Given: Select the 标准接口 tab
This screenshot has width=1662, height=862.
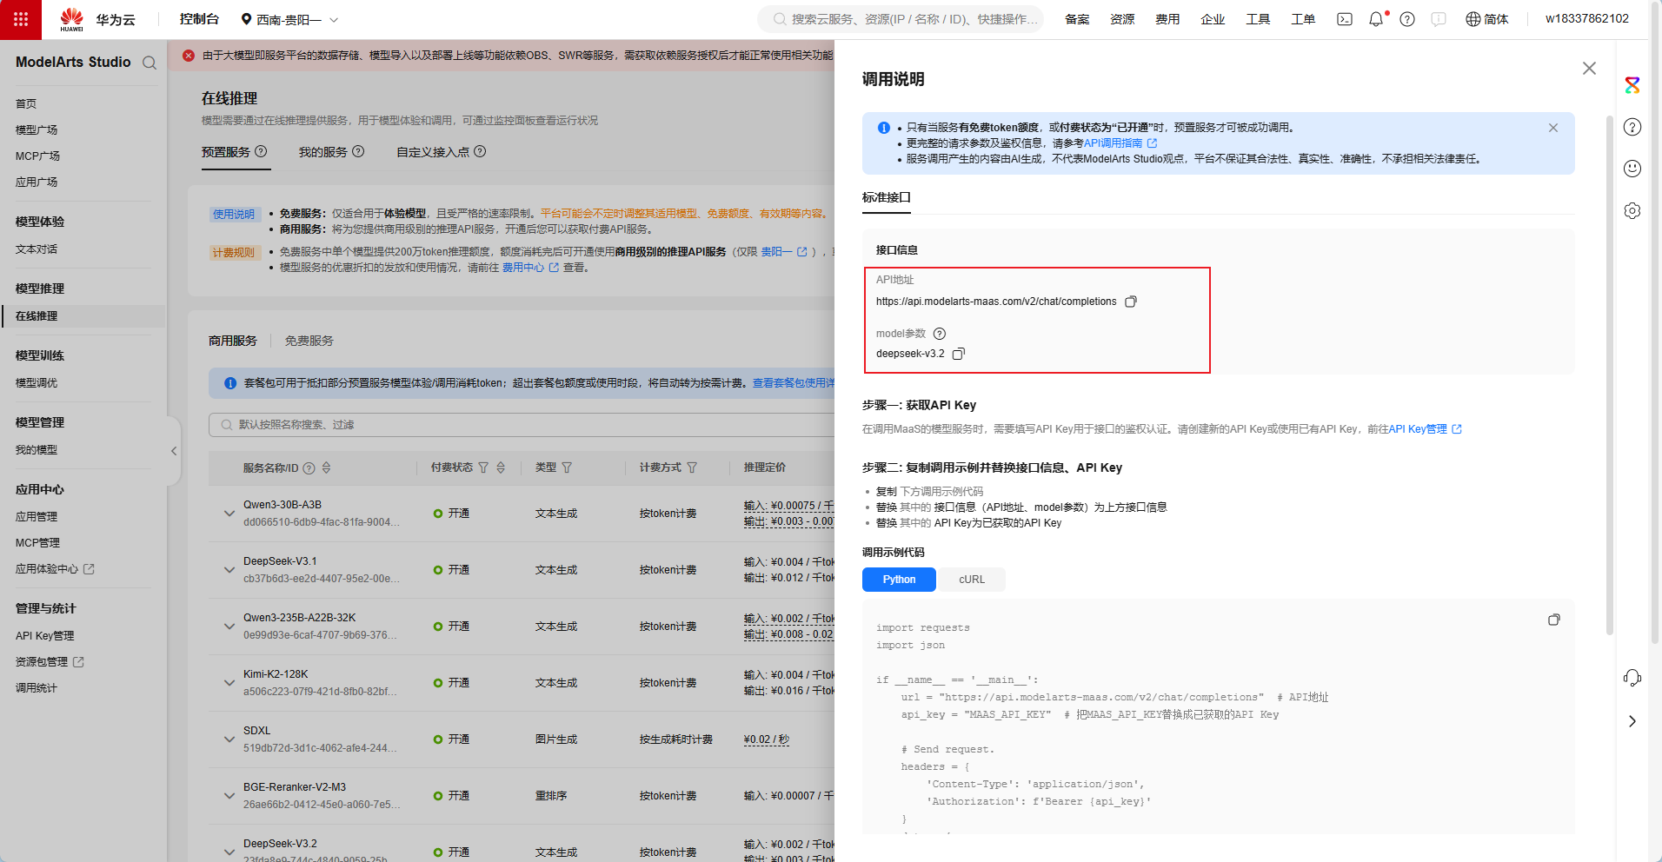Looking at the screenshot, I should 887,197.
